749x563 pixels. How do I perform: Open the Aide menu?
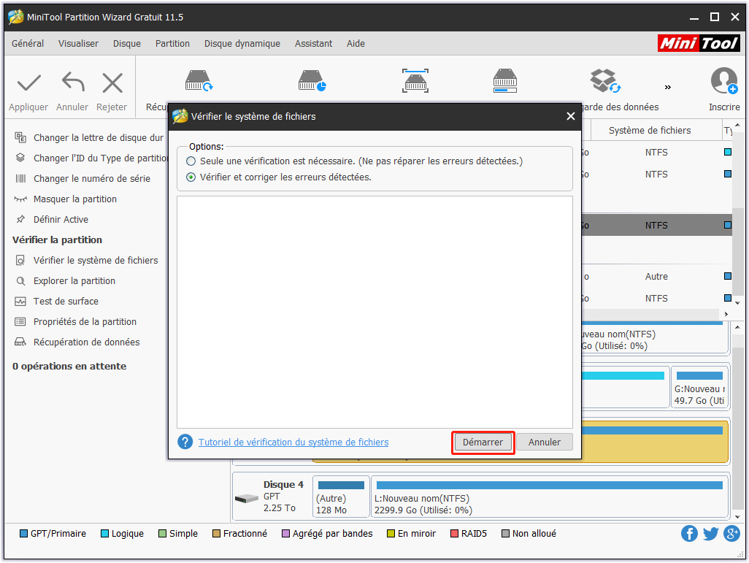click(356, 44)
